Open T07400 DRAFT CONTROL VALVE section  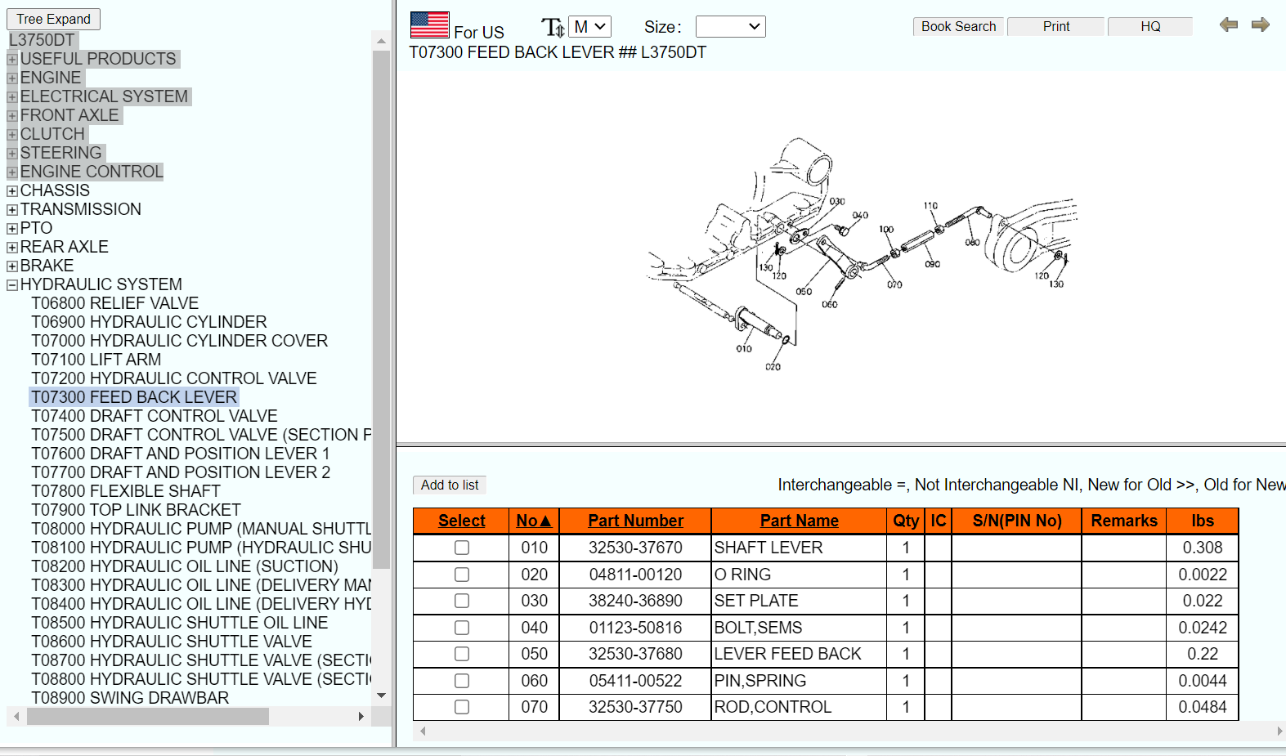coord(155,416)
